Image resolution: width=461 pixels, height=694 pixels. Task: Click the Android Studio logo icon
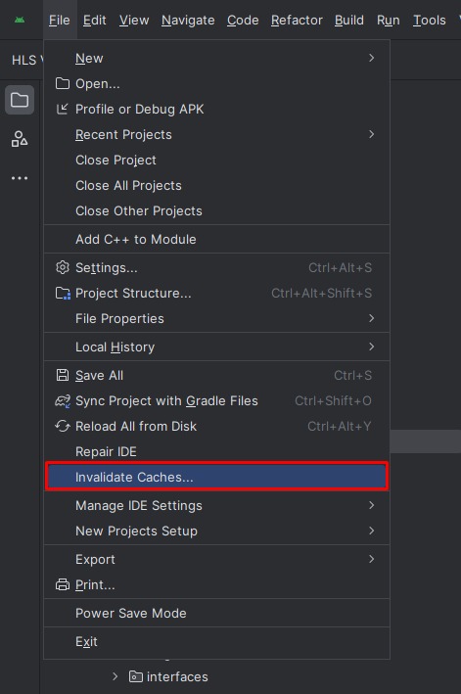[20, 20]
